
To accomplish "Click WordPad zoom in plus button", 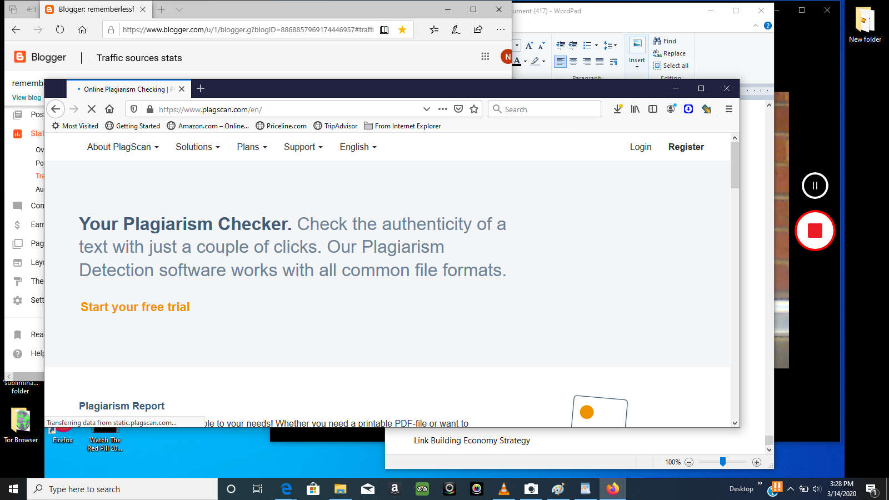I will [756, 462].
